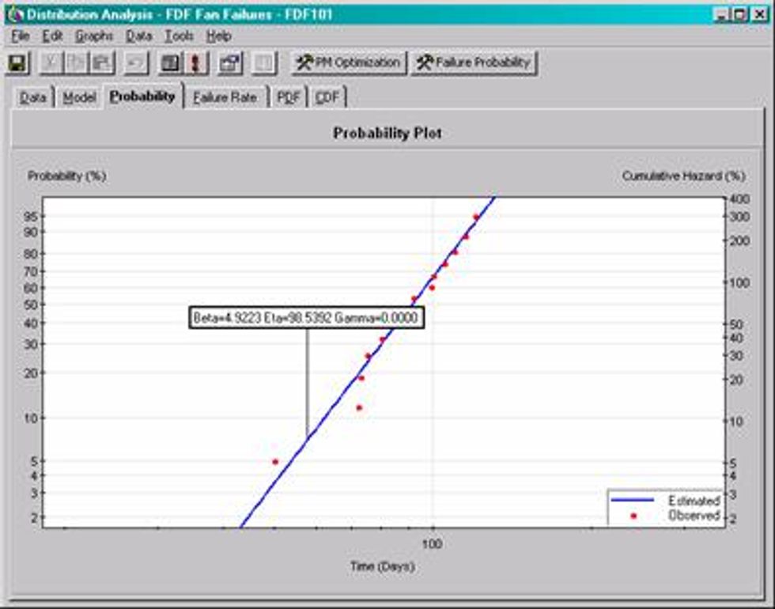Screen dimensions: 775x609
Task: Switch to the PDF tab
Action: (289, 95)
